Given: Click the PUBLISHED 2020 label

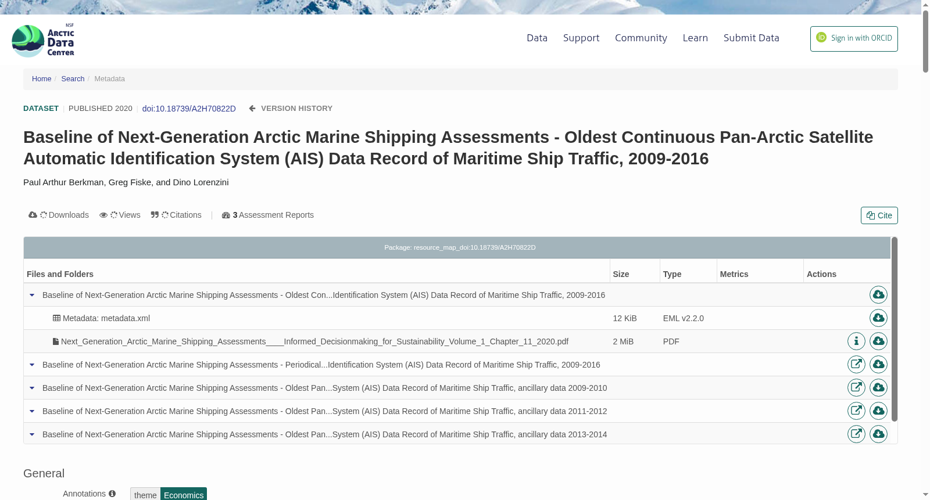Looking at the screenshot, I should (x=101, y=109).
